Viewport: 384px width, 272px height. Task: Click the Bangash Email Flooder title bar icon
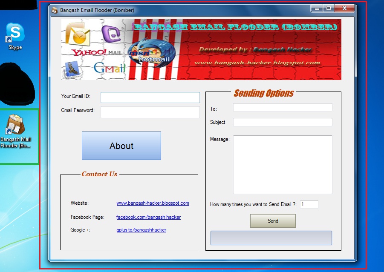(x=54, y=9)
